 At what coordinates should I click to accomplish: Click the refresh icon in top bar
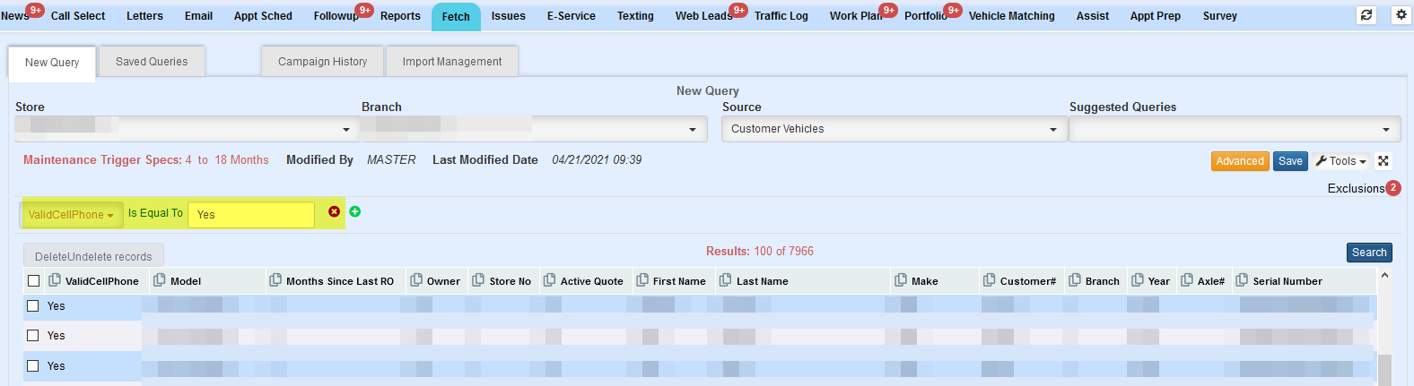click(1366, 15)
